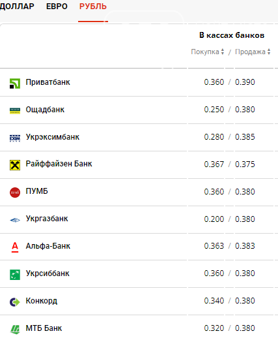Open the Приватбанк bank link
Viewport: 278px width, 342px height.
[x=48, y=82]
